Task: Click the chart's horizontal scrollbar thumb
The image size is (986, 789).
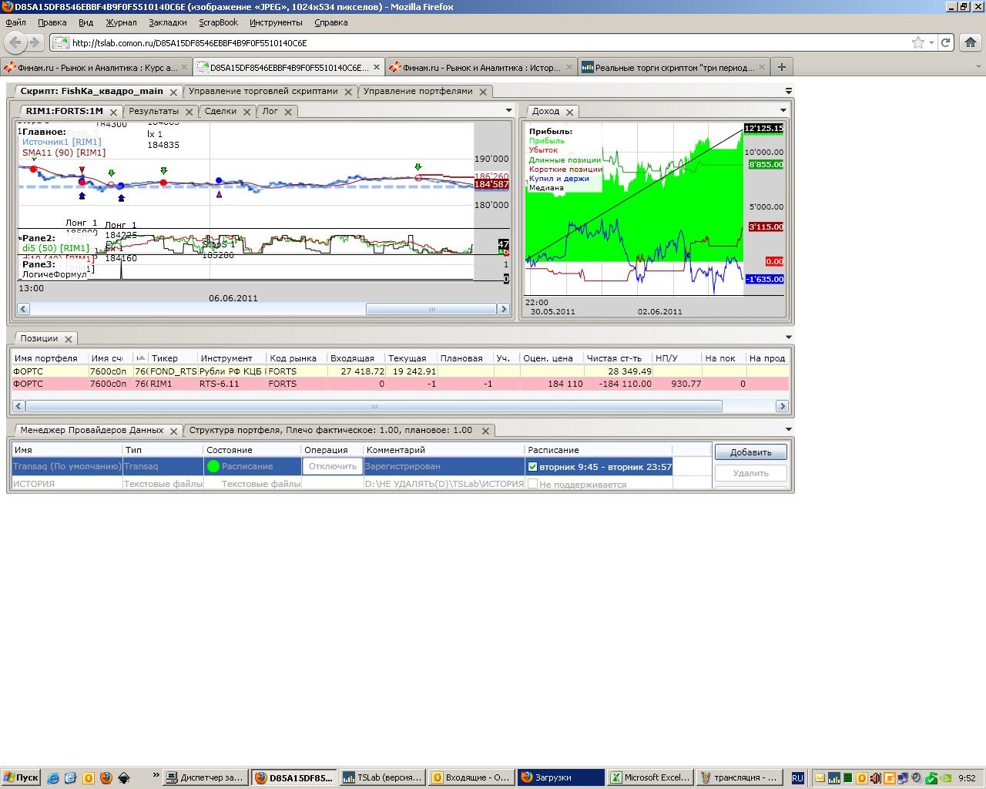Action: click(431, 309)
